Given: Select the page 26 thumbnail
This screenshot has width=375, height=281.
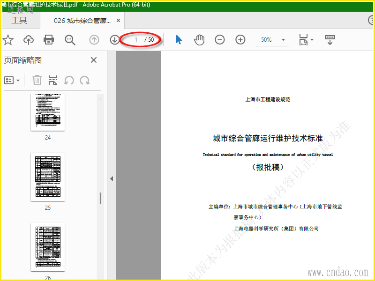Looking at the screenshot, I should (x=48, y=247).
